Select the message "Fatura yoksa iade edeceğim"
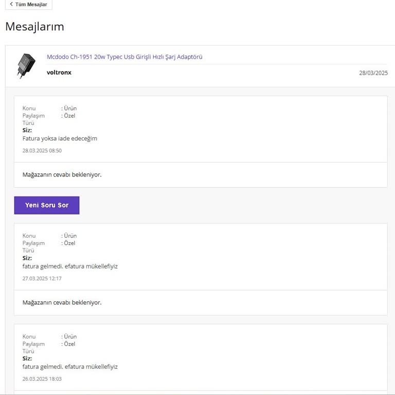The image size is (395, 395). tap(60, 138)
